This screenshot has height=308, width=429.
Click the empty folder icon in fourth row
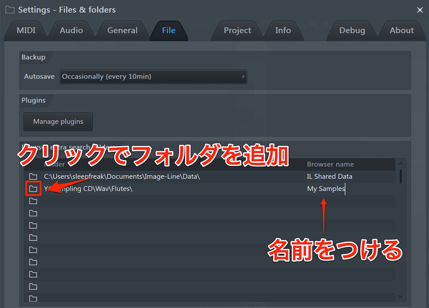tap(33, 213)
